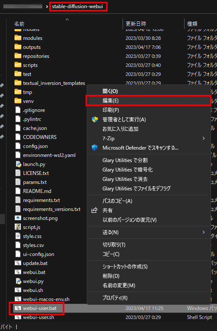217x331 pixels.
Task: Select the requirements_versions.txt file name
Action: click(x=52, y=209)
